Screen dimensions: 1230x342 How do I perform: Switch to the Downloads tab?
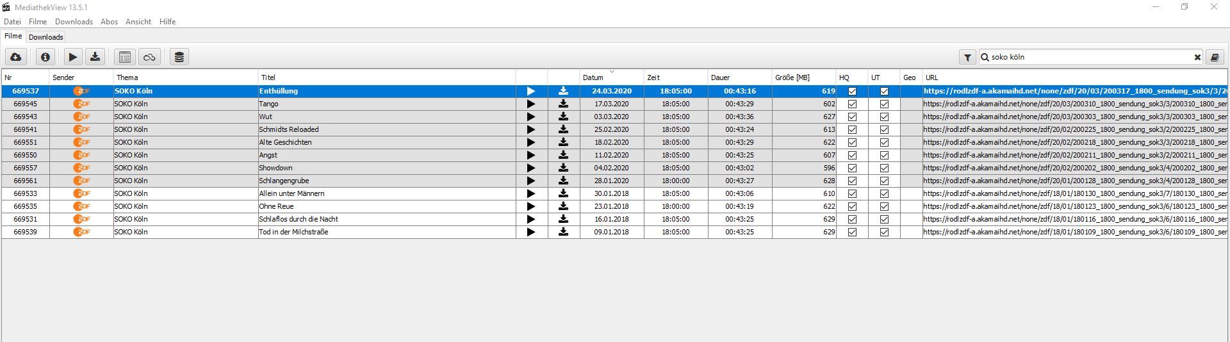(x=46, y=37)
